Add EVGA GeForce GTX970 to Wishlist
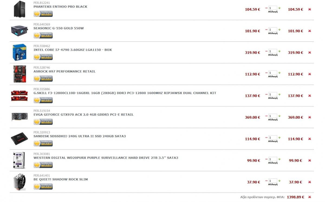Image resolution: width=325 pixels, height=202 pixels. (x=43, y=122)
